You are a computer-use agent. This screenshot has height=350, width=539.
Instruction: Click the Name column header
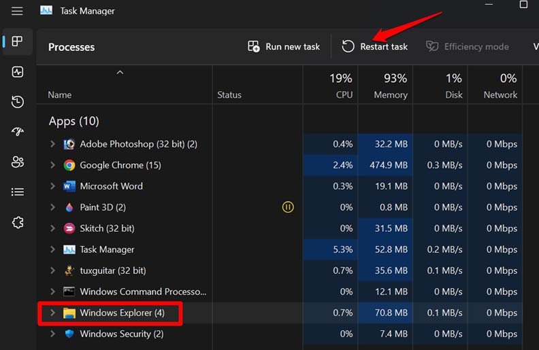tap(60, 94)
